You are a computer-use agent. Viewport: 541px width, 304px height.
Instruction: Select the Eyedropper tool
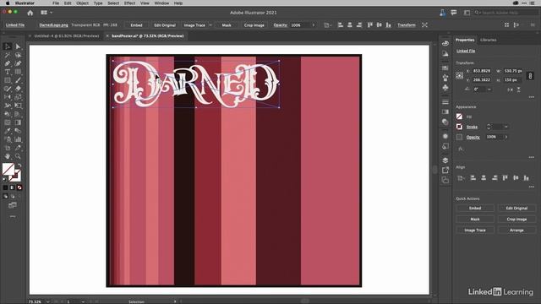tap(8, 131)
